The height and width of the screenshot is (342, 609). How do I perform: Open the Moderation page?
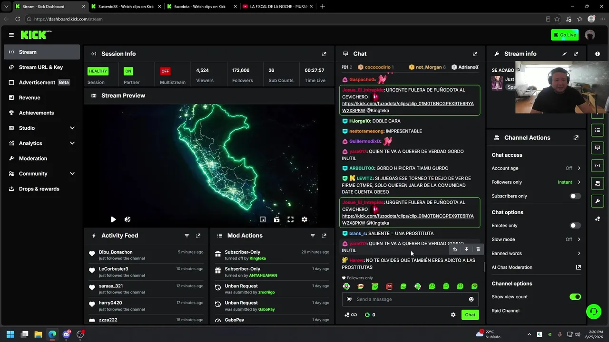click(x=42, y=159)
